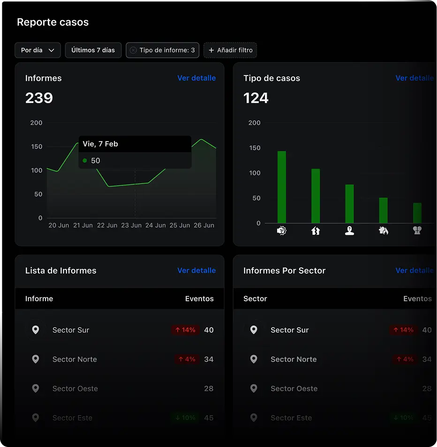Remove the Tipo de informe filter with its X icon
The image size is (437, 447).
coord(133,50)
